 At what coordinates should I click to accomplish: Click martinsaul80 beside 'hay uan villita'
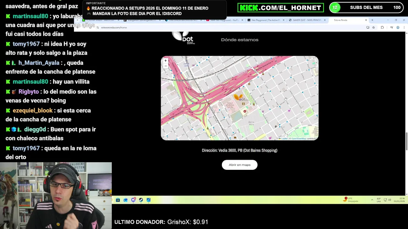pos(30,82)
